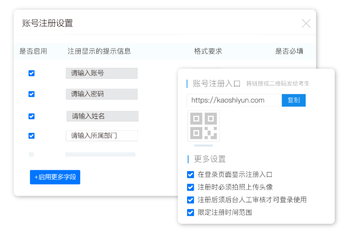The image size is (350, 235).
Task: Toggle the enable checkbox for 请输入姓名
Action: click(31, 116)
